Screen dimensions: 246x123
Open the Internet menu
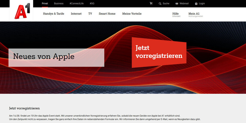coord(76,14)
